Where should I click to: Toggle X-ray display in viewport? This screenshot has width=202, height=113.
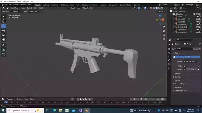(151, 8)
